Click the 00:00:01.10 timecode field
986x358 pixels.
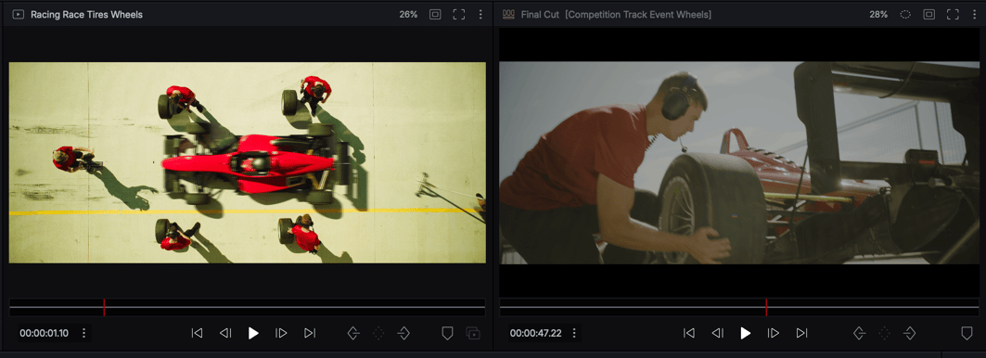pyautogui.click(x=44, y=333)
